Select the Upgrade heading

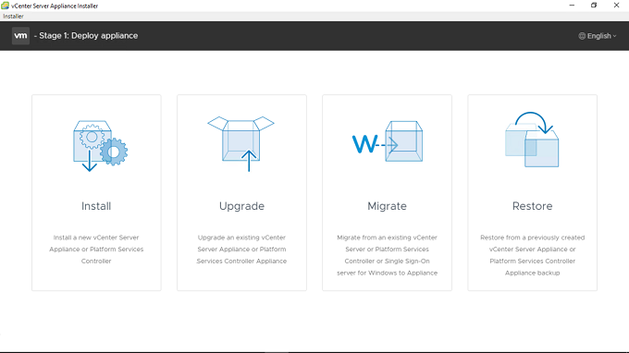tap(241, 206)
